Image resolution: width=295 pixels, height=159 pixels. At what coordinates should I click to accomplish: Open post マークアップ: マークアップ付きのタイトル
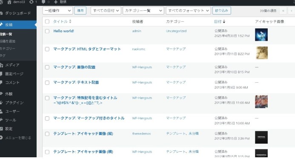pos(89,118)
